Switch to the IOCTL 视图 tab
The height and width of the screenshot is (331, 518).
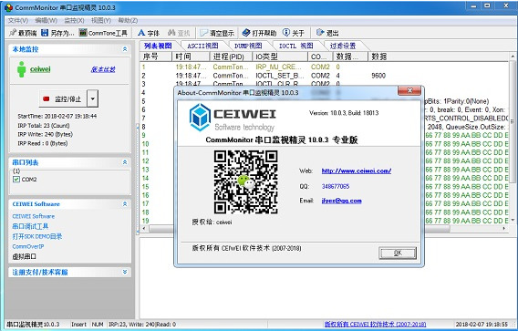pyautogui.click(x=296, y=46)
